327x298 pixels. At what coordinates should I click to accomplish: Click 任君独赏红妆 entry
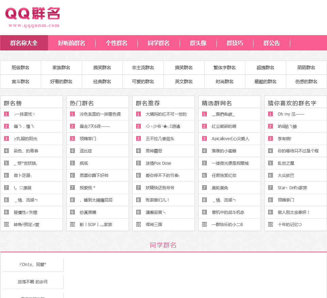224,176
